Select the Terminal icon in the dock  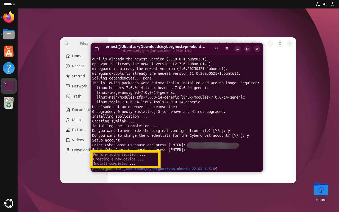[9, 86]
